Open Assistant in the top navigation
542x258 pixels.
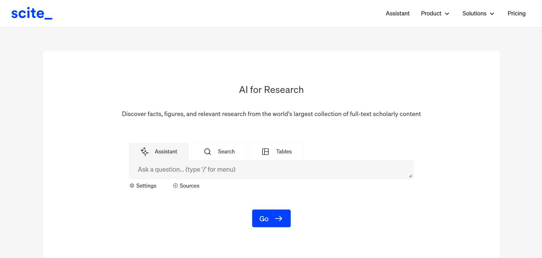(398, 13)
